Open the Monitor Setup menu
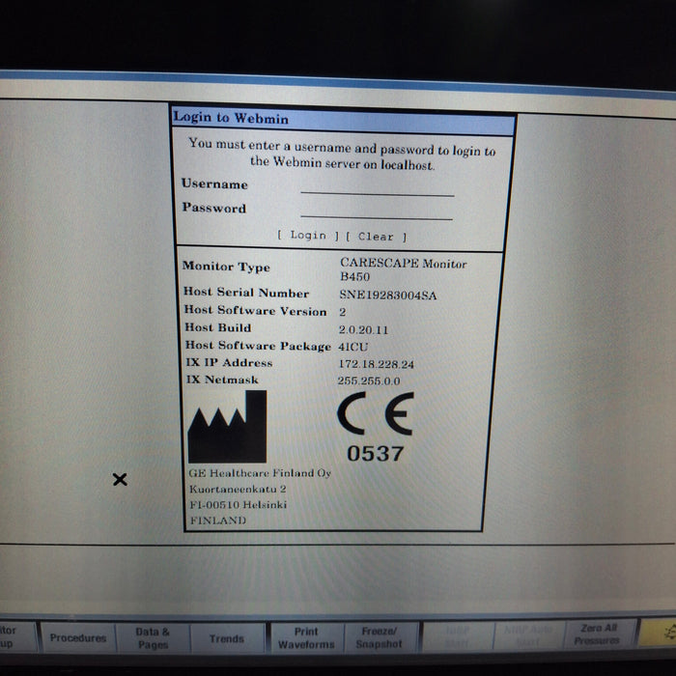676x676 pixels. tap(17, 636)
